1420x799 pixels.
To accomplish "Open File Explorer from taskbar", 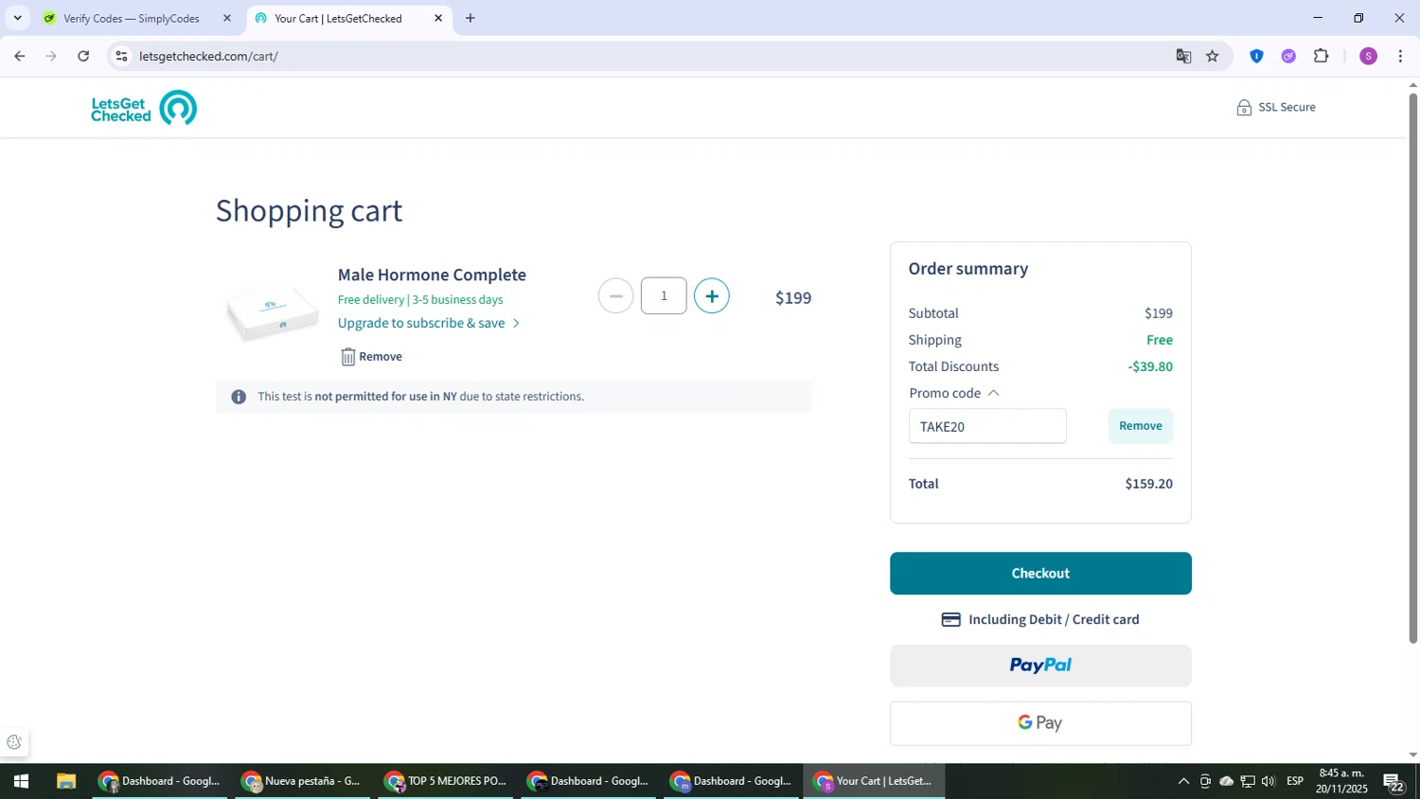I will point(65,782).
